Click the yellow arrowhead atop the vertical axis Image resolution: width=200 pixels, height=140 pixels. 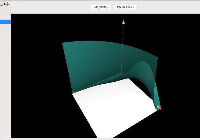pyautogui.click(x=123, y=22)
